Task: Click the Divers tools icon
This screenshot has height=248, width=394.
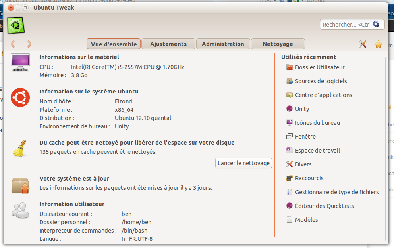Action: [290, 164]
